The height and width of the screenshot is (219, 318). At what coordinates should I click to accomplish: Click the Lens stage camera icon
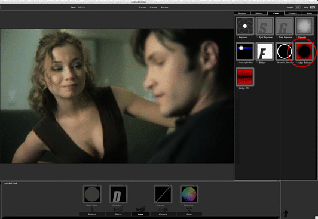[x=140, y=209]
